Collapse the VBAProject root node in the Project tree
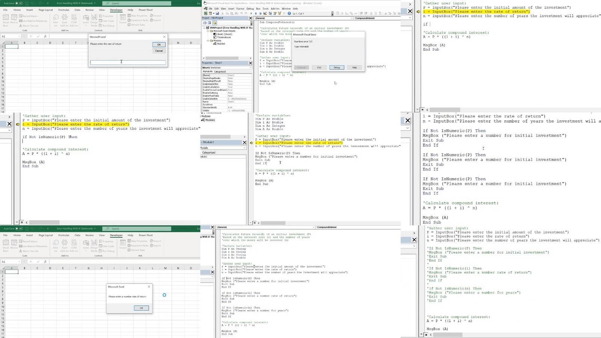This screenshot has width=601, height=338. click(204, 28)
